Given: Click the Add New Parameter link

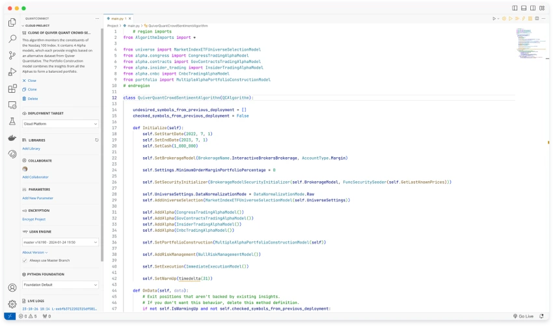Looking at the screenshot, I should (38, 198).
